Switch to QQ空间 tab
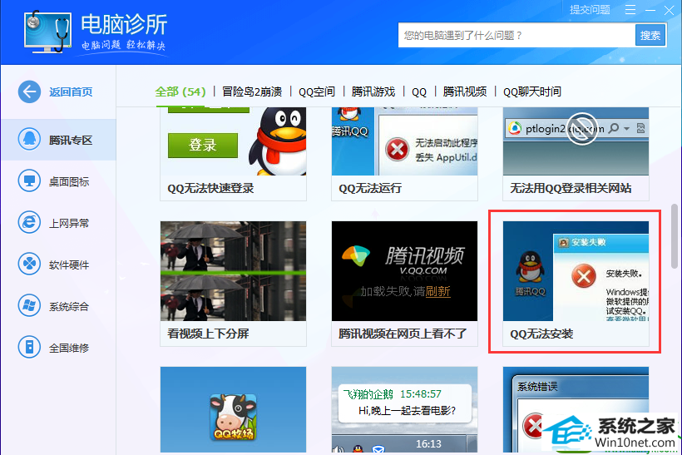This screenshot has width=682, height=455. pyautogui.click(x=317, y=91)
